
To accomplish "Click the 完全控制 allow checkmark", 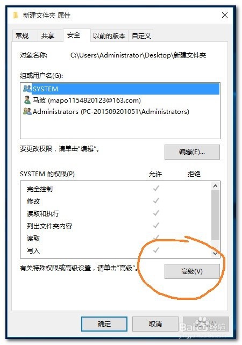I will (x=156, y=188).
